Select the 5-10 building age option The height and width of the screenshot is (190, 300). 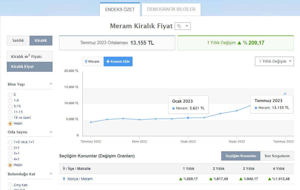click(10, 106)
